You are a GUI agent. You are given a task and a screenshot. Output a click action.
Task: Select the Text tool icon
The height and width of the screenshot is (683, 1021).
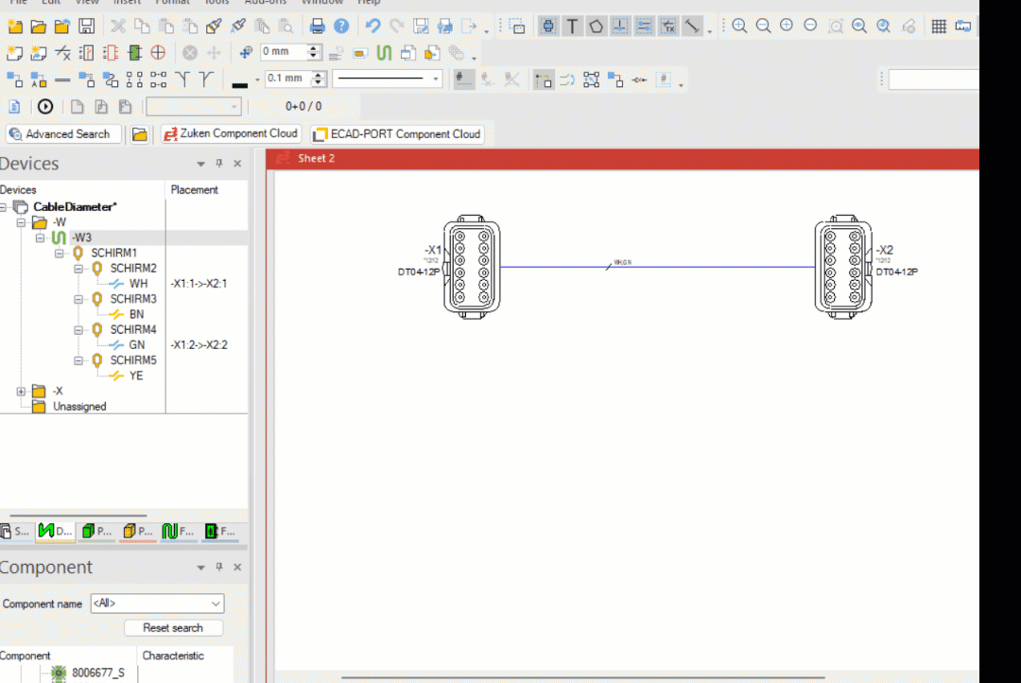573,26
